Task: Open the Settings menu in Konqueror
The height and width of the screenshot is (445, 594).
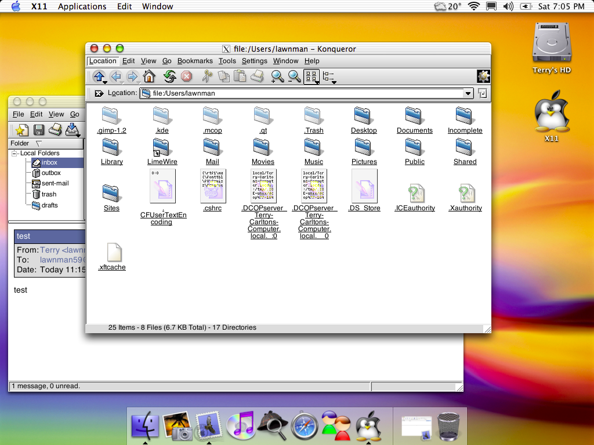Action: [254, 61]
